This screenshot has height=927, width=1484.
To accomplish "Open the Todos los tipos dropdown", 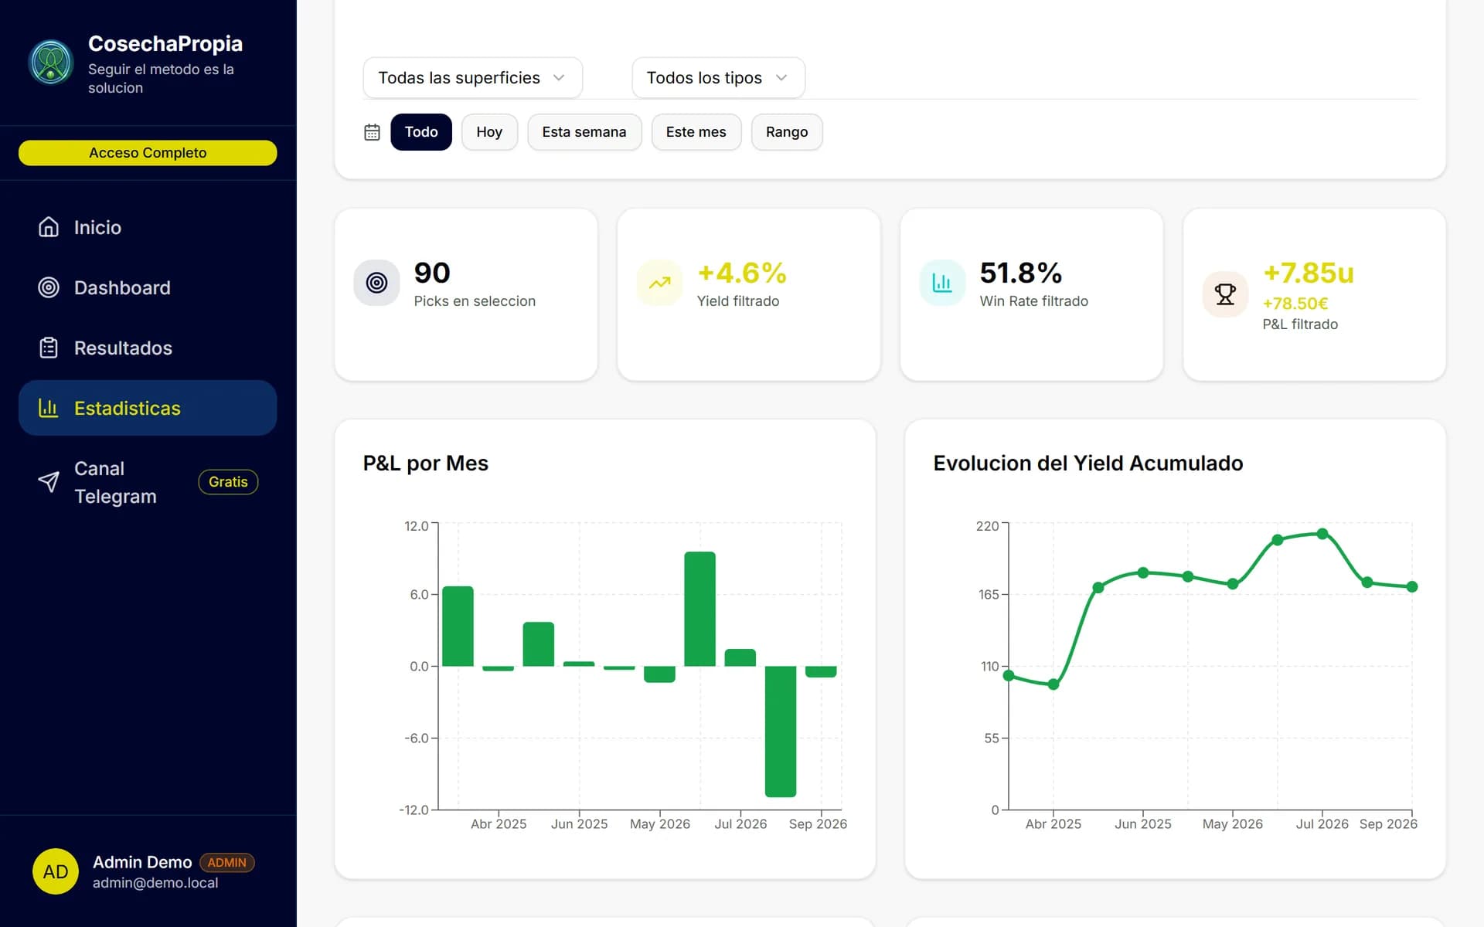I will coord(718,78).
